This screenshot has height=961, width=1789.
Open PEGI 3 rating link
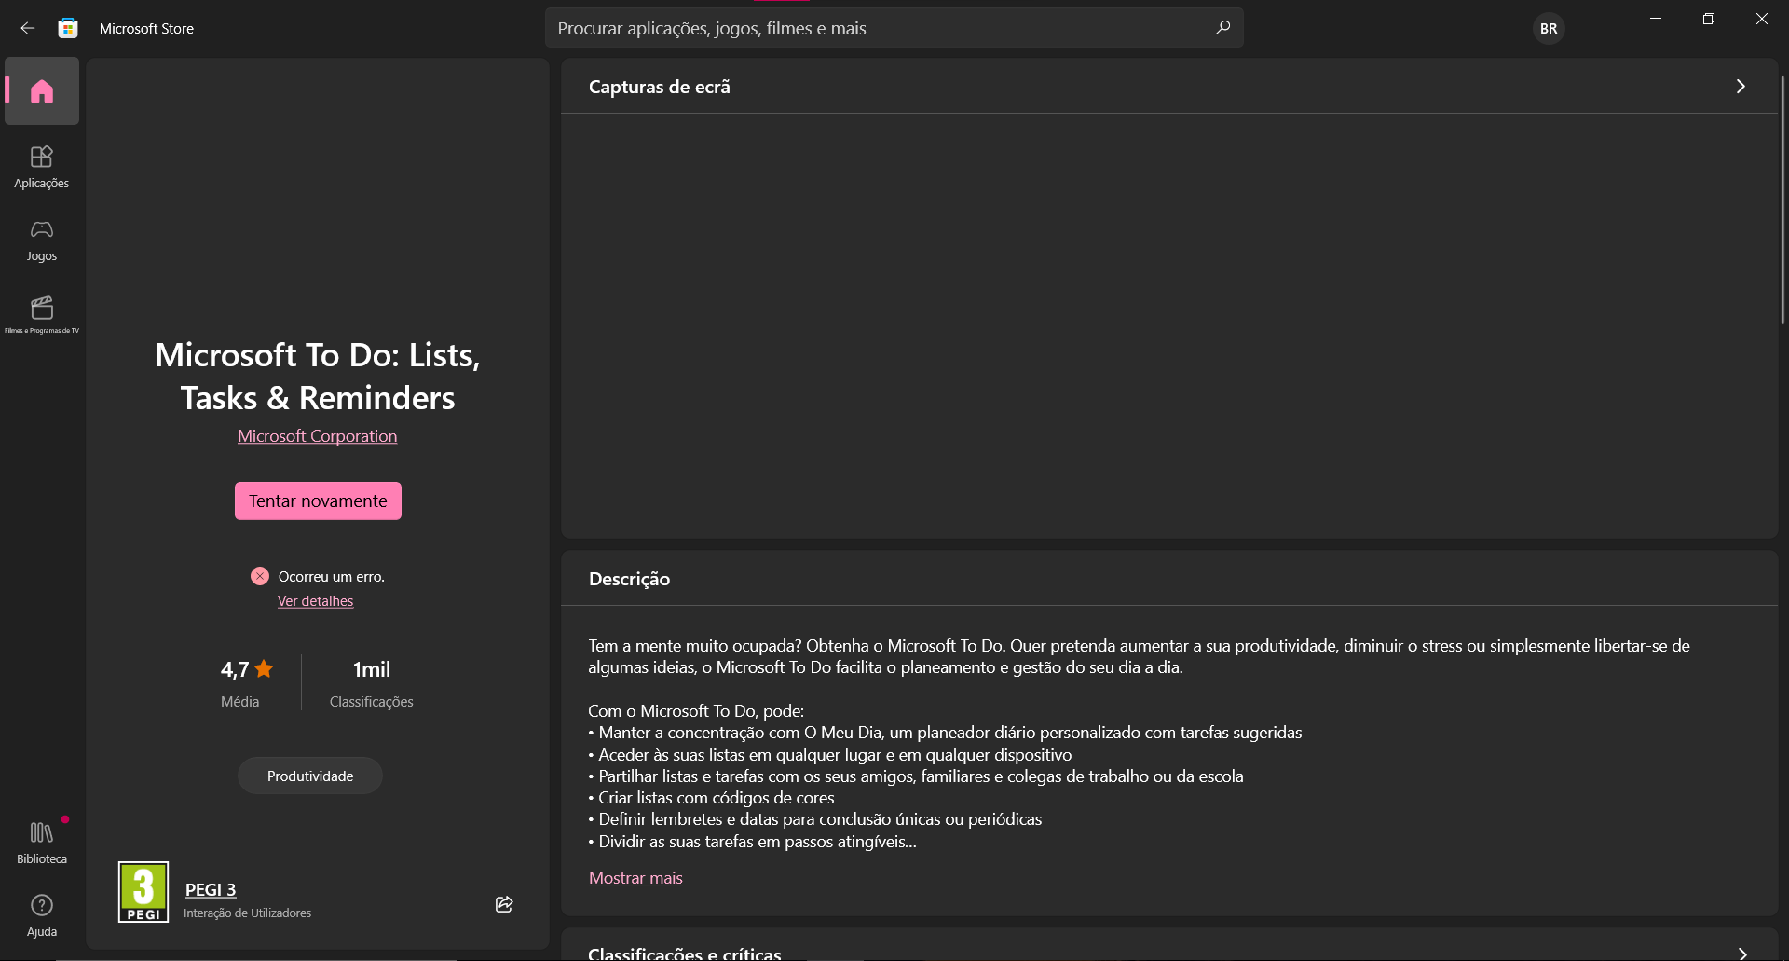coord(211,890)
